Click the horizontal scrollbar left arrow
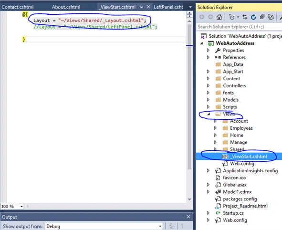Viewport: 282px width, 230px height. pos(28,206)
